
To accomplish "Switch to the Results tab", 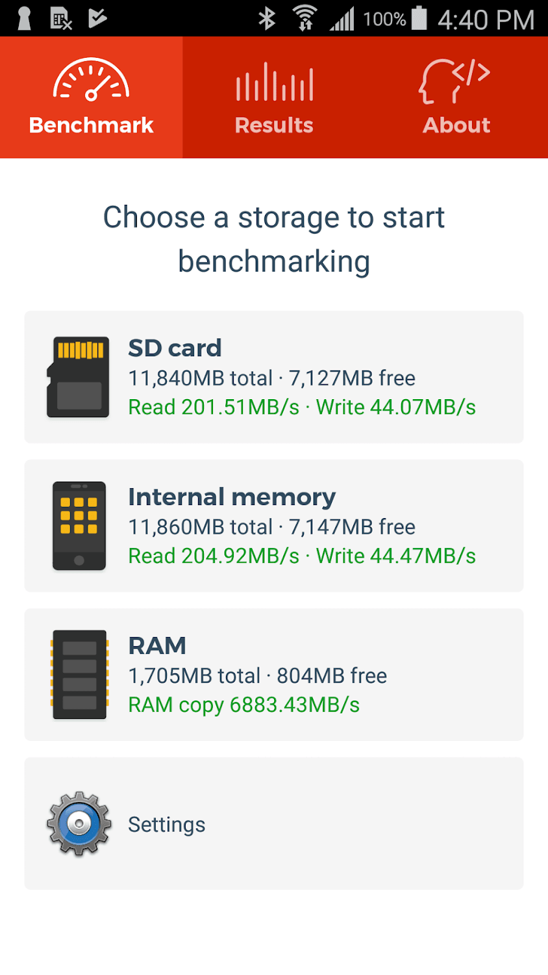I will coord(274,125).
